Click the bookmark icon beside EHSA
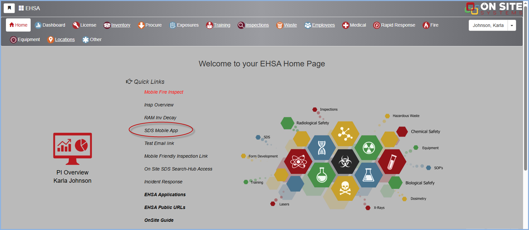Screen dimensions: 529x230 (x=9, y=8)
